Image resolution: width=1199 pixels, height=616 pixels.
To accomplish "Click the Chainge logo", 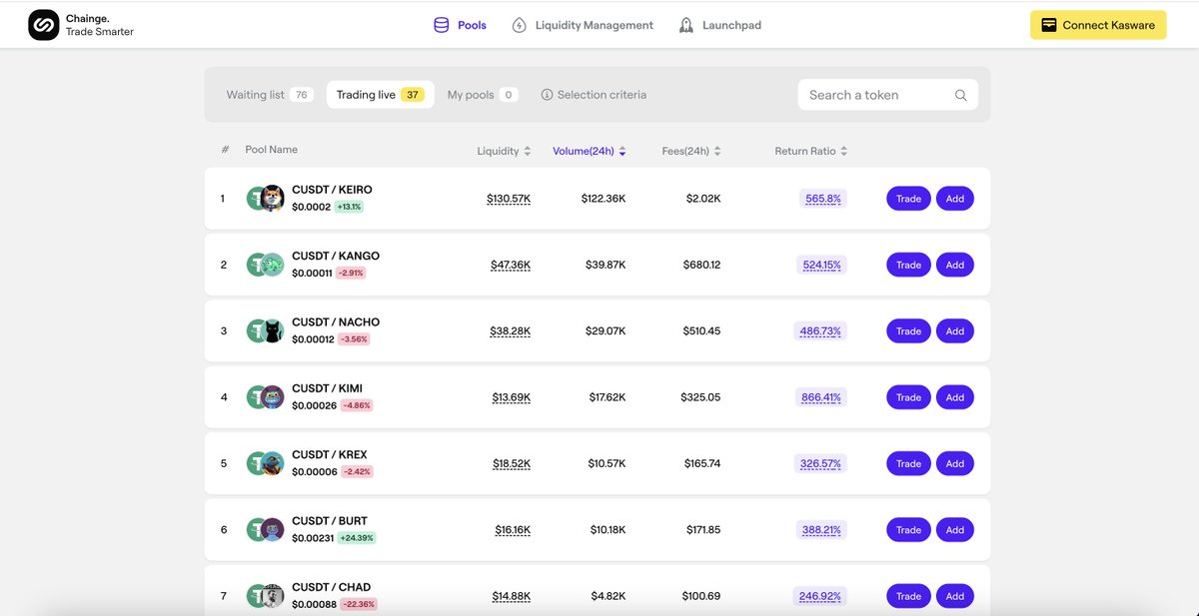I will pos(43,22).
